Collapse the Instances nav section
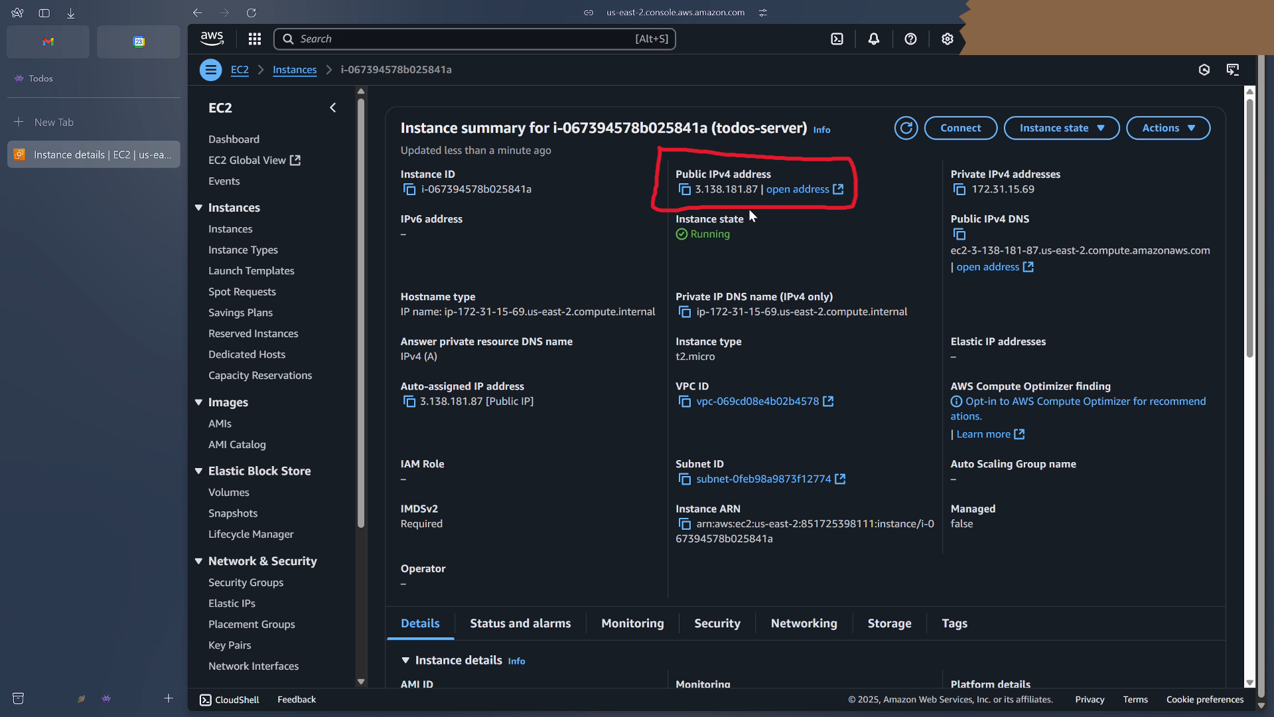 click(x=198, y=208)
